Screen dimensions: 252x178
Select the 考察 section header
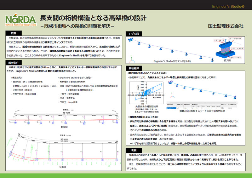134,150
